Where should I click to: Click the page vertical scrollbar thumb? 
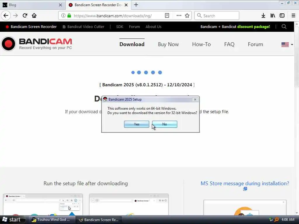point(297,57)
